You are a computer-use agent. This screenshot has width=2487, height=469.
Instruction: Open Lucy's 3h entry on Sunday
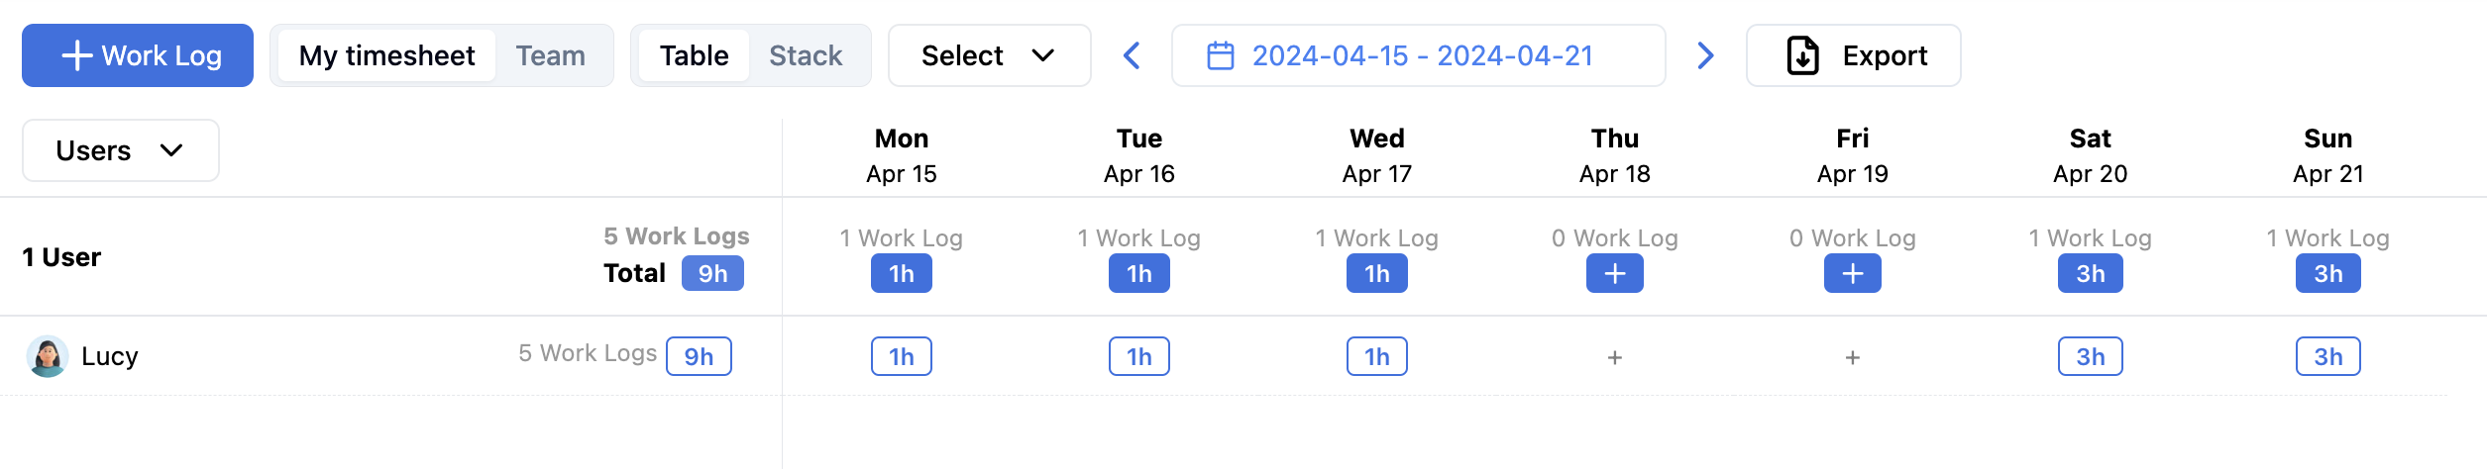(x=2327, y=357)
